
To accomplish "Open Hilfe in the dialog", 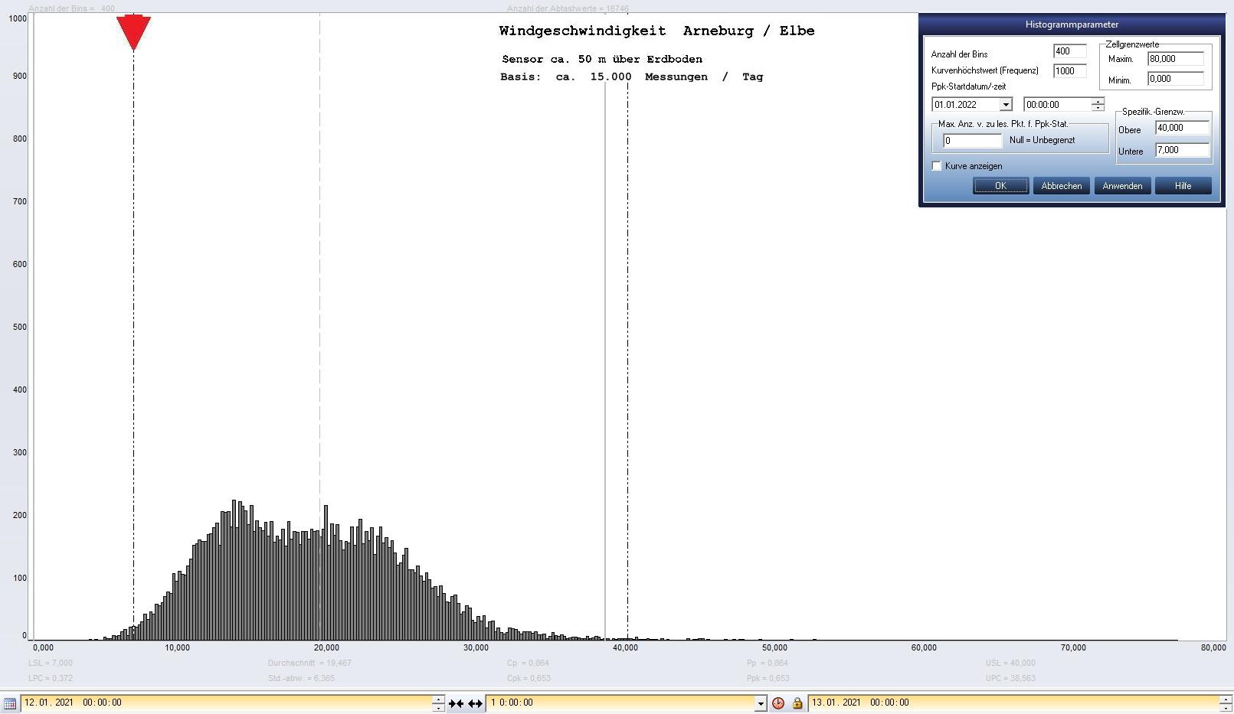I will click(1183, 186).
